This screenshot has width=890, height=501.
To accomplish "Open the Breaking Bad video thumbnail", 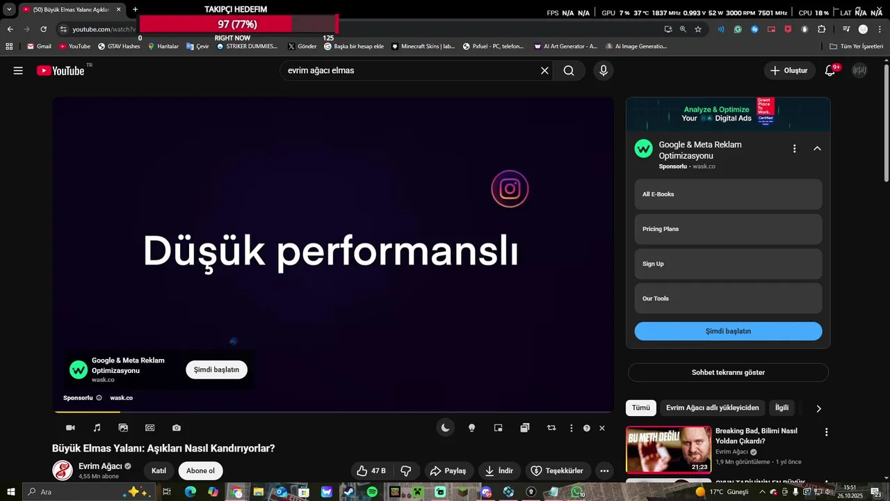I will [x=669, y=450].
